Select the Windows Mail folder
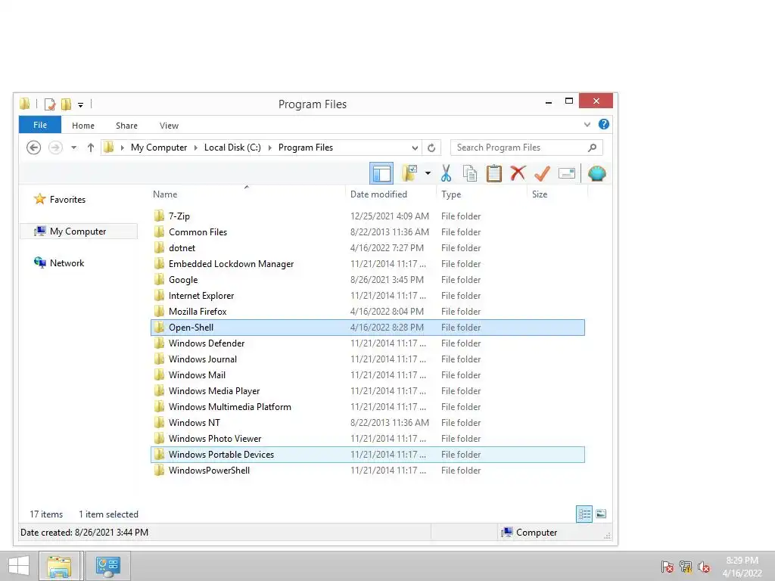 tap(368, 375)
